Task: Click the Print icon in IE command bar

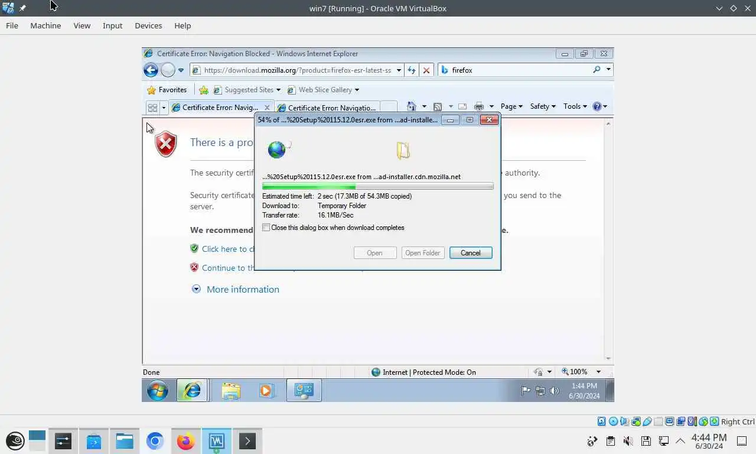Action: click(479, 106)
